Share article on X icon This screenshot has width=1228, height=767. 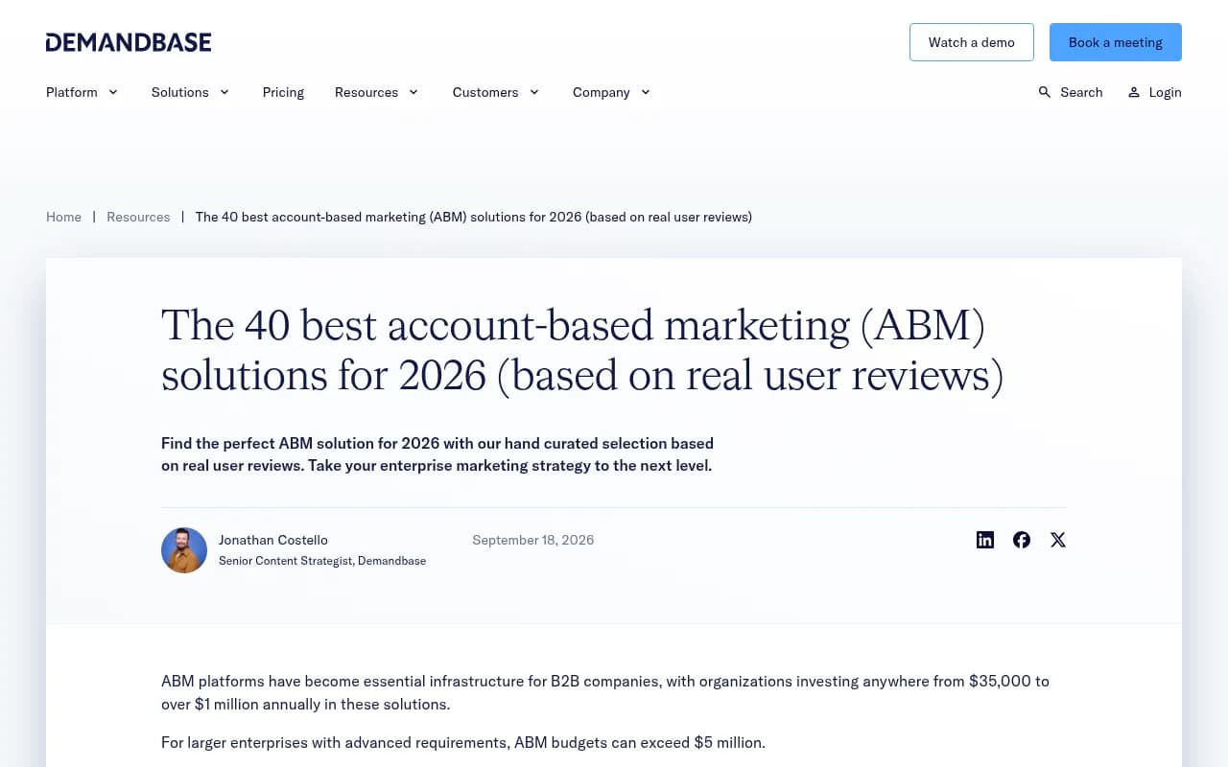click(x=1058, y=540)
